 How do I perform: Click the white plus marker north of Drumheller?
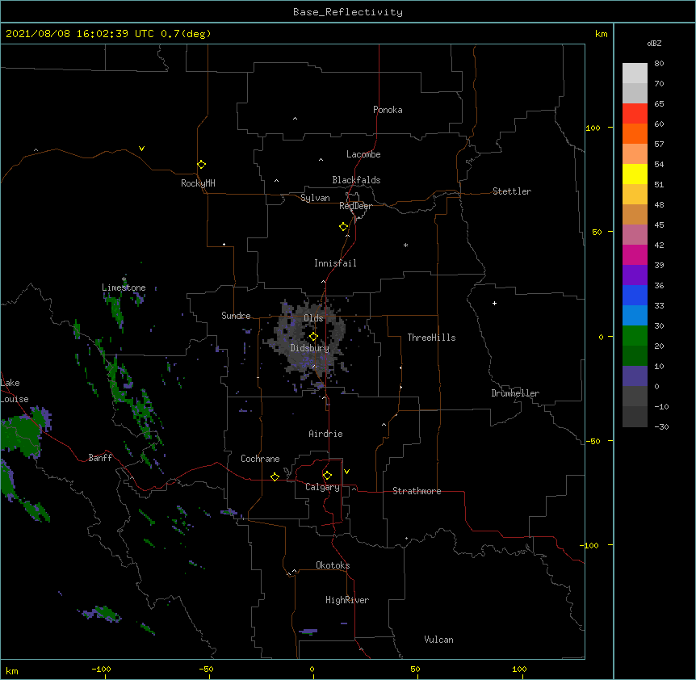494,303
